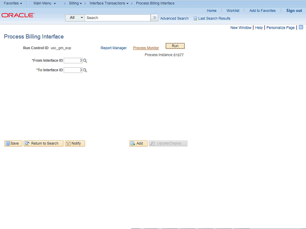Expand the Main Menu dropdown
This screenshot has width=306, height=229.
pyautogui.click(x=44, y=3)
